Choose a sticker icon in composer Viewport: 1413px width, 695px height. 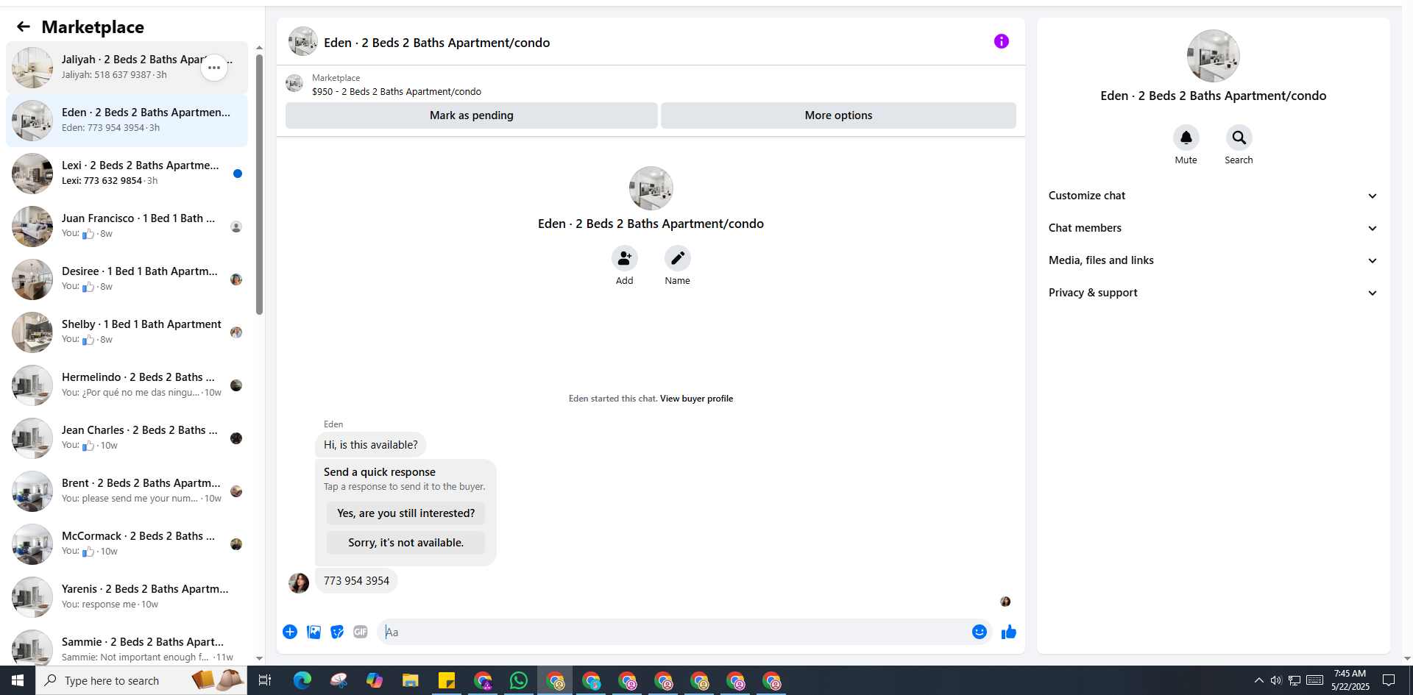coord(337,632)
